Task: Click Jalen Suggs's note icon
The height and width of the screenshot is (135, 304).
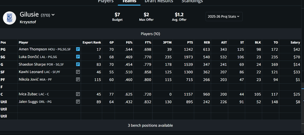Action: tap(78, 102)
